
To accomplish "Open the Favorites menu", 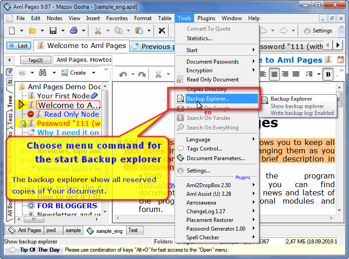I will (117, 18).
